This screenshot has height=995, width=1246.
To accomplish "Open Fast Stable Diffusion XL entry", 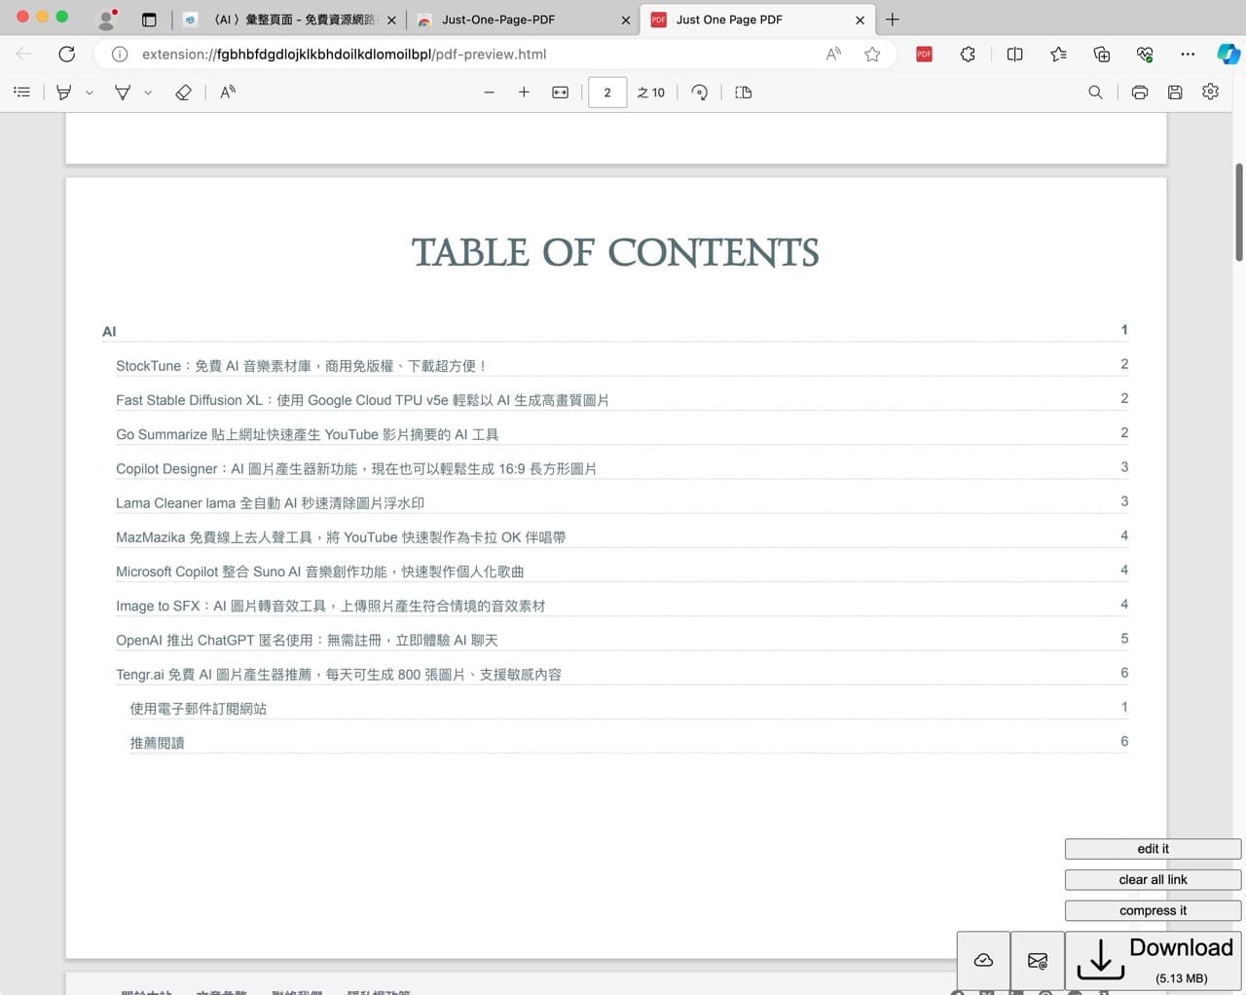I will tap(622, 400).
